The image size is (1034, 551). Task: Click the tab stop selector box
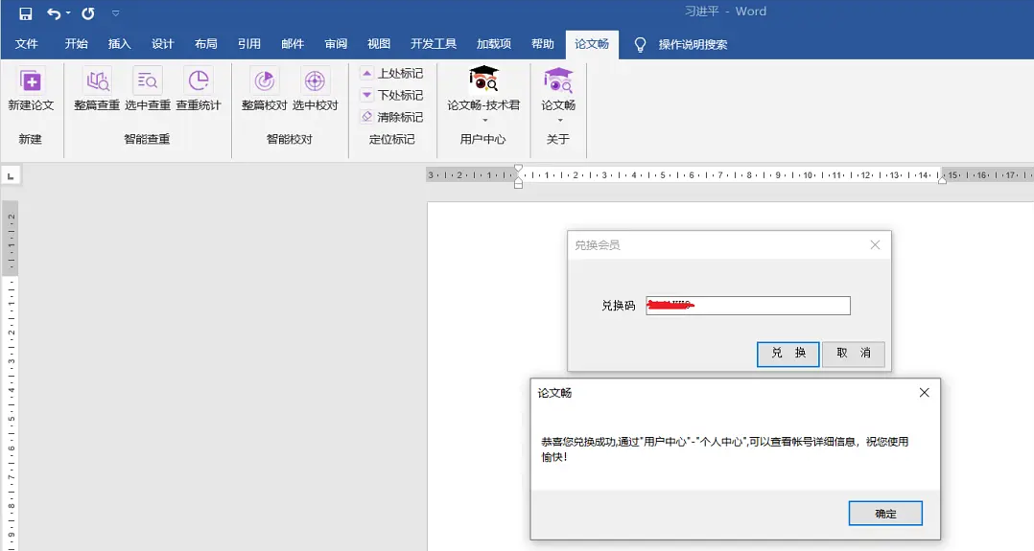coord(11,176)
